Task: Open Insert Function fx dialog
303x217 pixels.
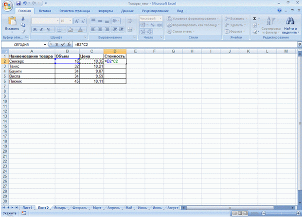Action: [69, 44]
